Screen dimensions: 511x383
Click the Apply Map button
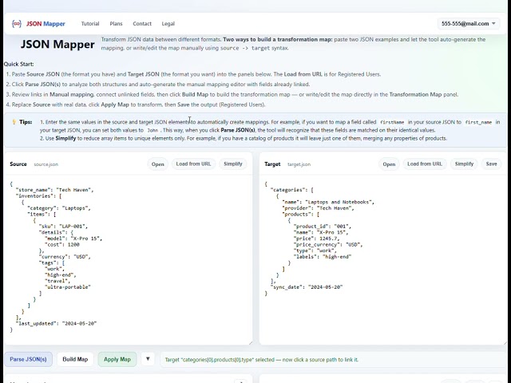coord(117,359)
